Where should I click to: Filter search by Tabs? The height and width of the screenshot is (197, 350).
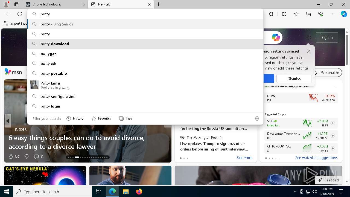[x=126, y=118]
